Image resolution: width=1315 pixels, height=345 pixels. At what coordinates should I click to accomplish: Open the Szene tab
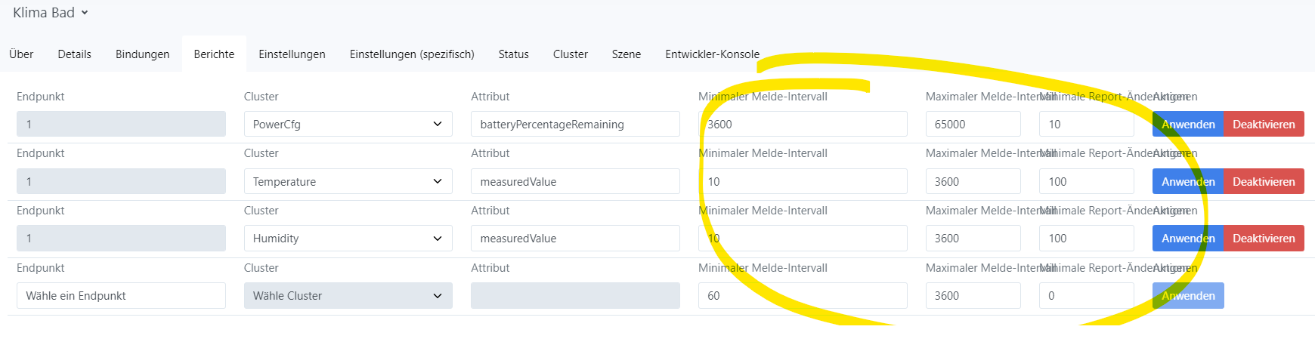point(626,54)
